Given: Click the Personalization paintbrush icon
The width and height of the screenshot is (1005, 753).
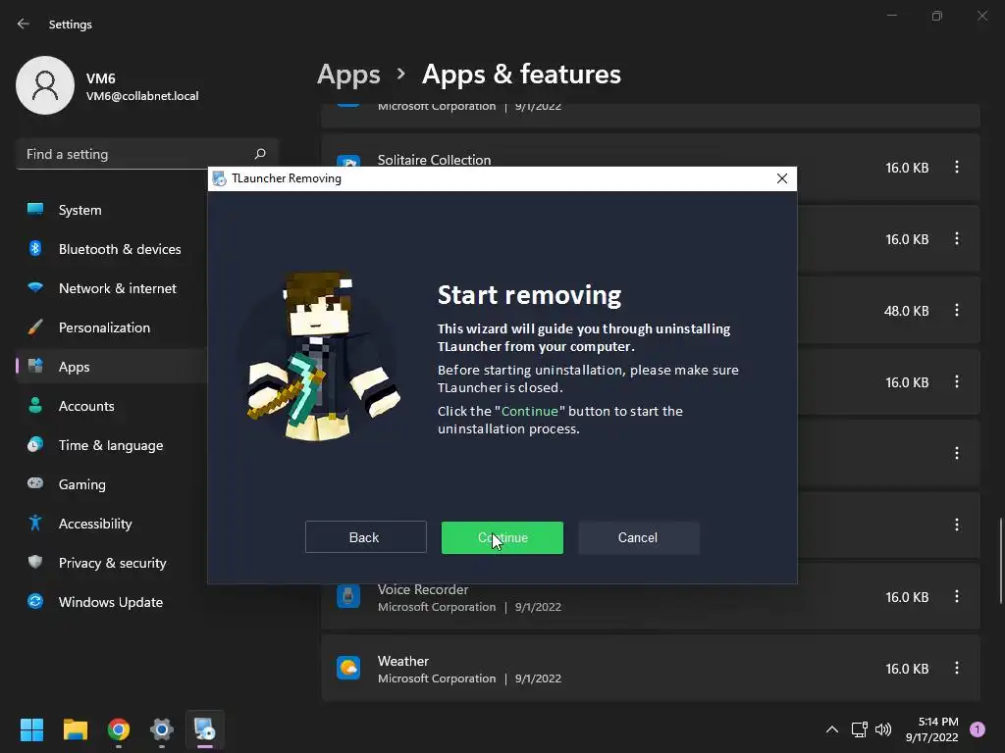Looking at the screenshot, I should click(x=35, y=327).
